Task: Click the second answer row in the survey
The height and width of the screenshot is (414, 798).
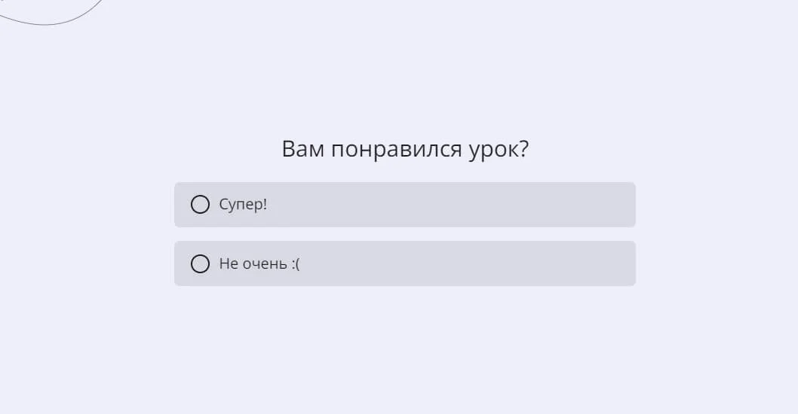Action: tap(404, 263)
